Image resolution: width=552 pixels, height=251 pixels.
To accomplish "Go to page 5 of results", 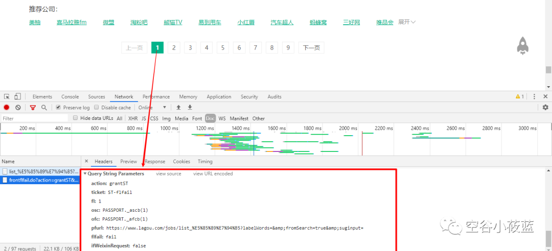I will point(223,48).
